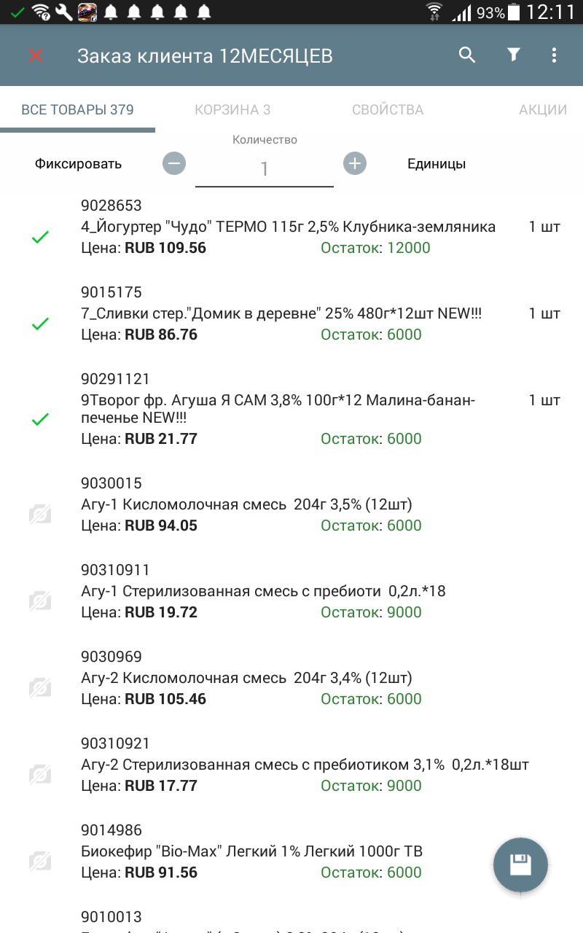
Task: Switch to the СВОЙСТВА tab
Action: pos(388,110)
